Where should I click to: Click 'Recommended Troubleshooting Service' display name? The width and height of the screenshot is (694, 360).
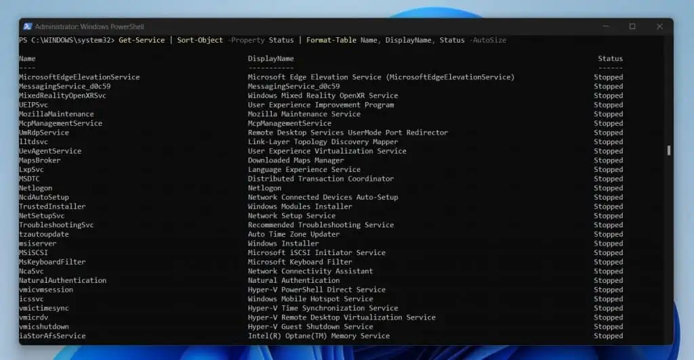(321, 225)
